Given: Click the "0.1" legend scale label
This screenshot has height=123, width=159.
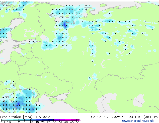Looking at the screenshot, I should (x=3, y=122).
